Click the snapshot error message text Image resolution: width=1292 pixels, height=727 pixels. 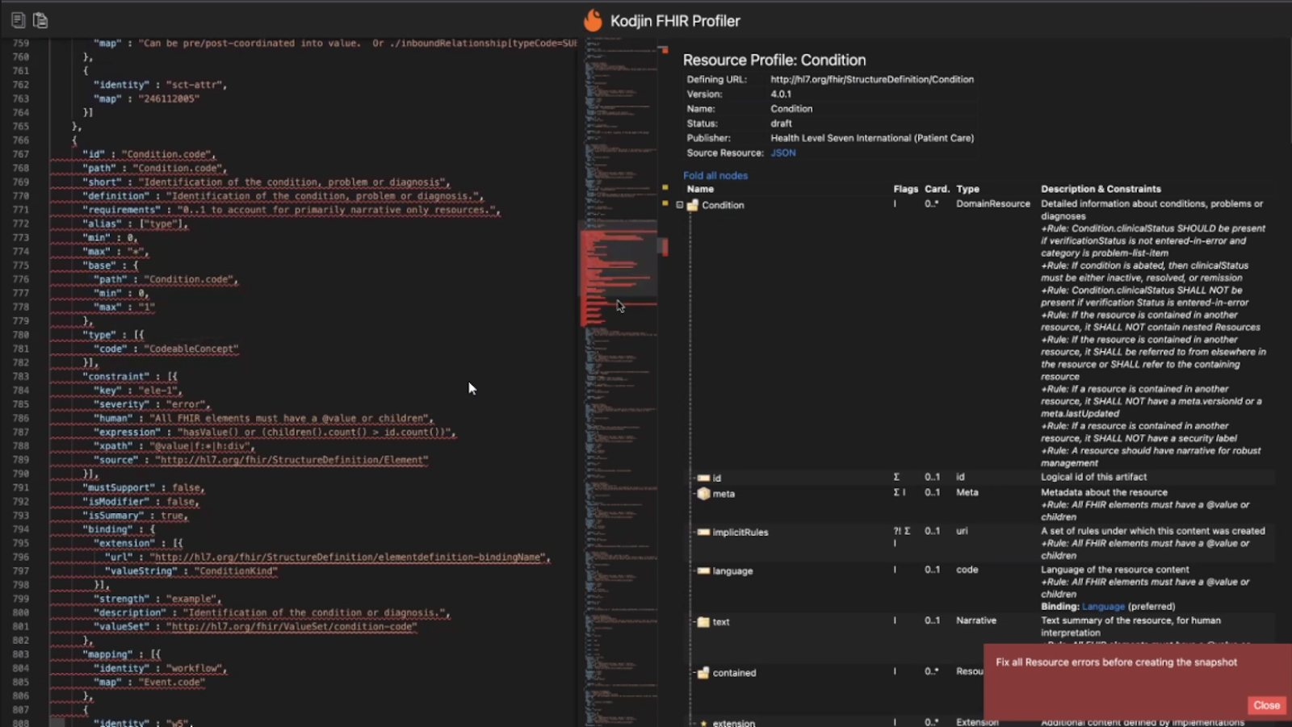1116,662
